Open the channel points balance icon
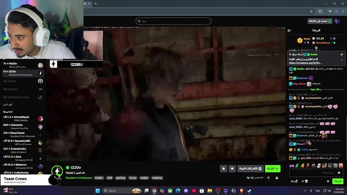The width and height of the screenshot is (347, 195). click(296, 181)
